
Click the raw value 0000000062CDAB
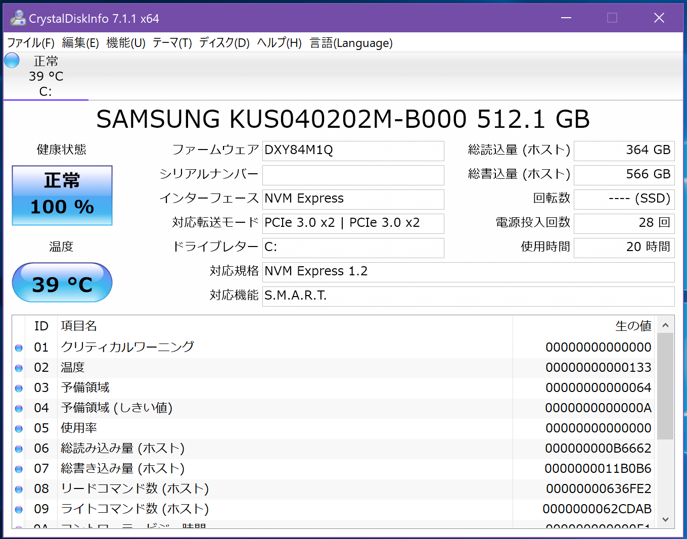coord(597,509)
